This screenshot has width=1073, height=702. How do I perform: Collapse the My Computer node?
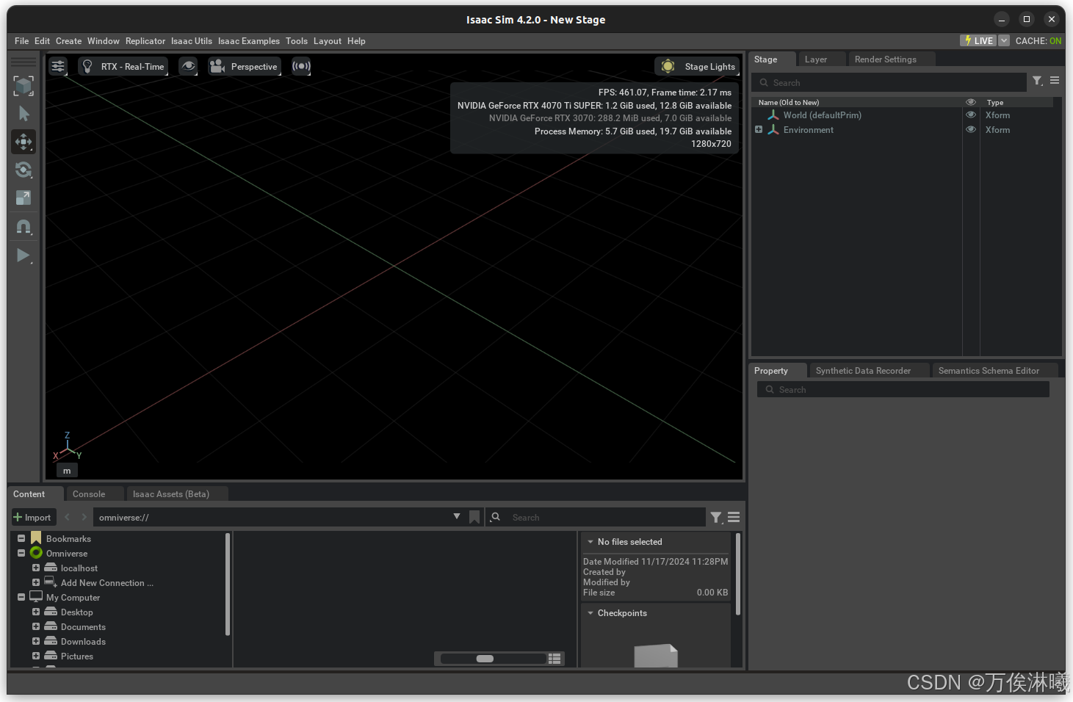click(21, 597)
